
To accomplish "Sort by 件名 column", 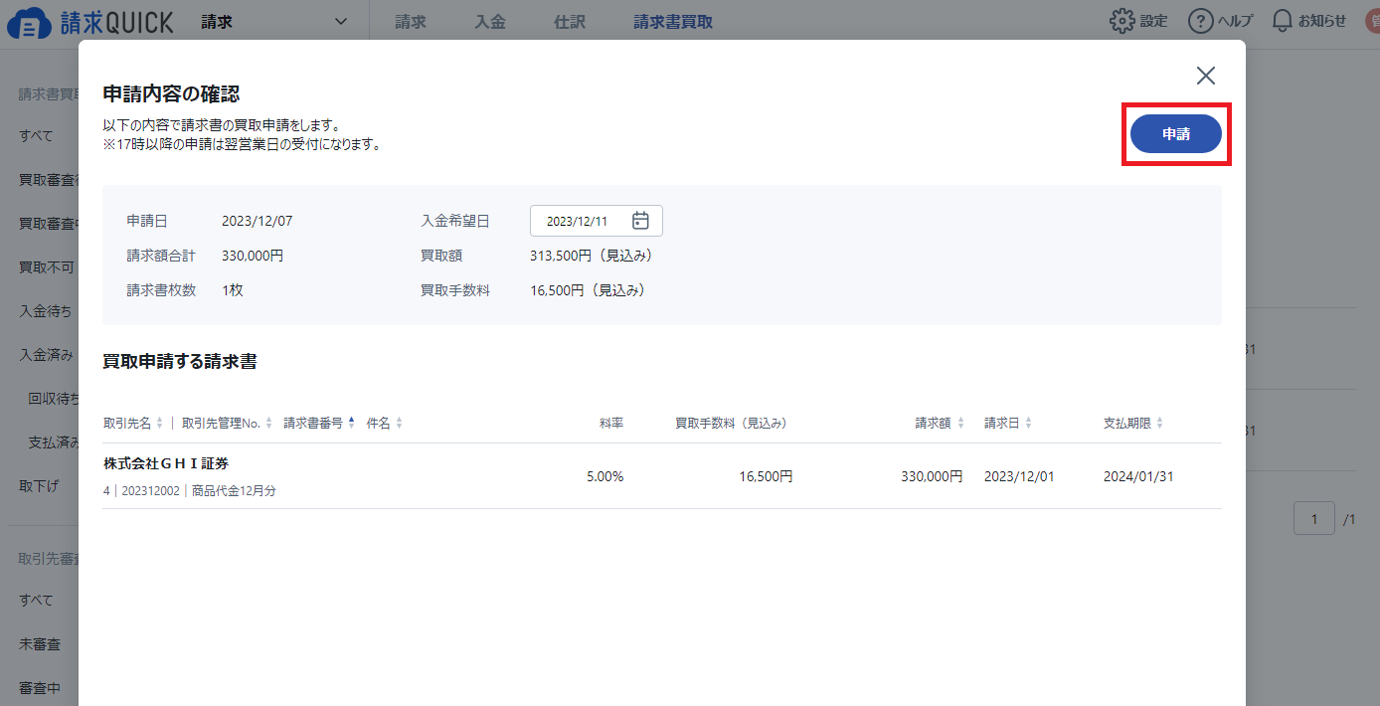I will (385, 423).
